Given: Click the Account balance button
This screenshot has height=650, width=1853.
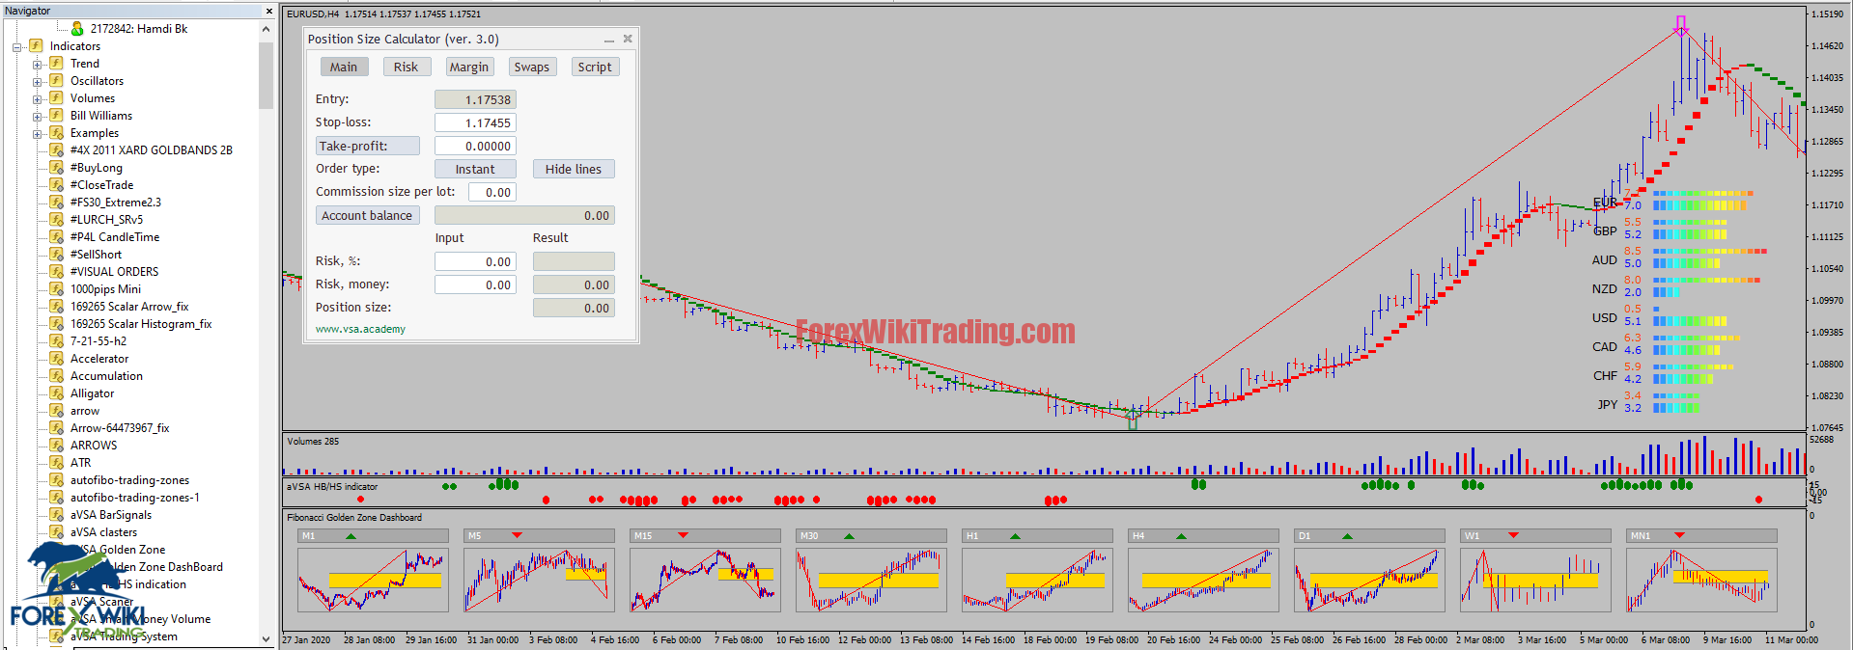Looking at the screenshot, I should [x=368, y=215].
